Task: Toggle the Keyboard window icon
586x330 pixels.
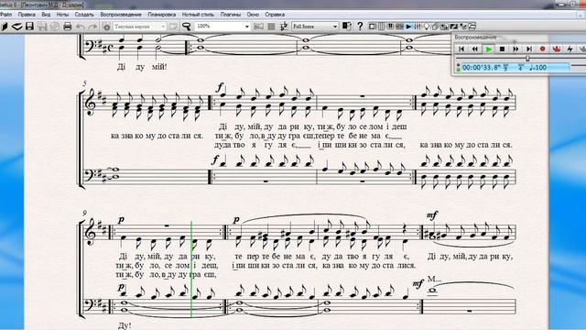Action: pyautogui.click(x=391, y=27)
